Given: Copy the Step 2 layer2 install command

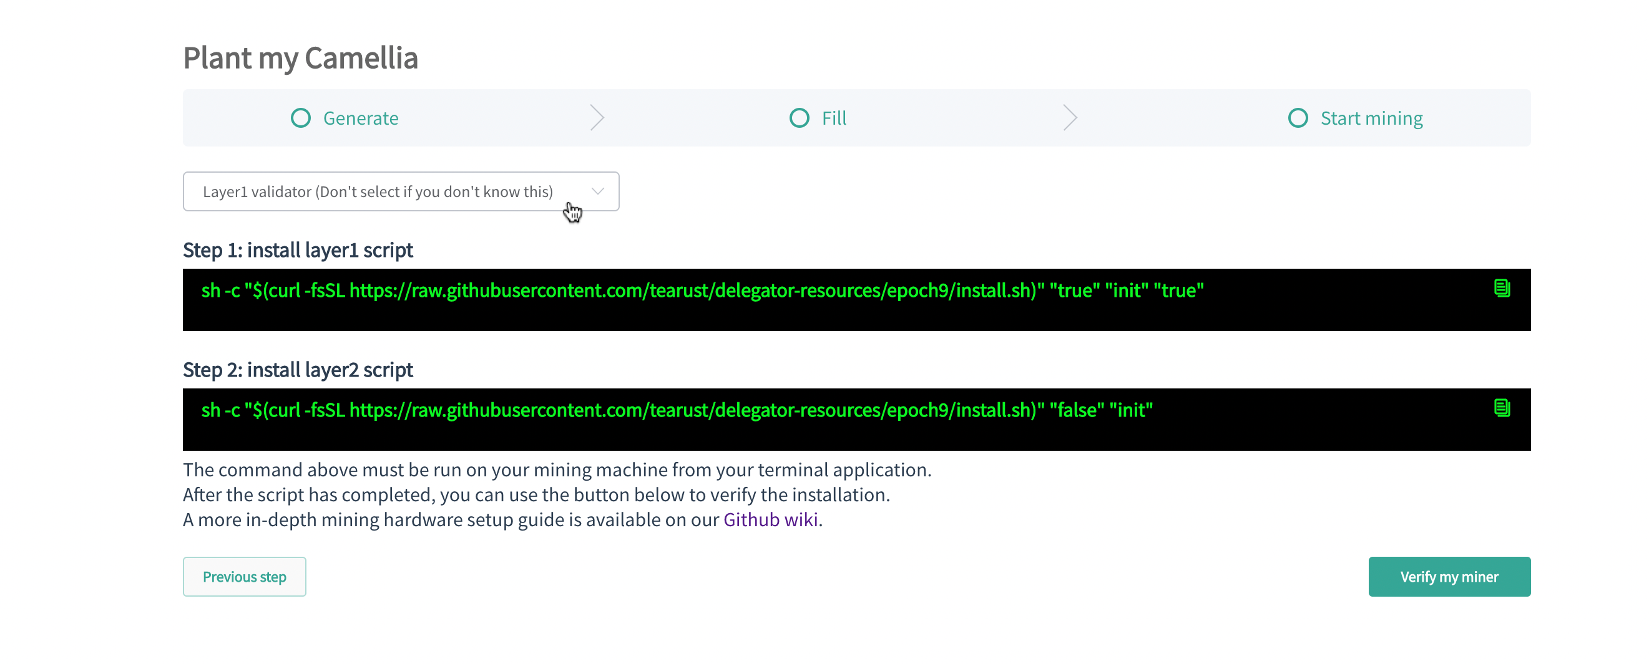Looking at the screenshot, I should (1502, 408).
